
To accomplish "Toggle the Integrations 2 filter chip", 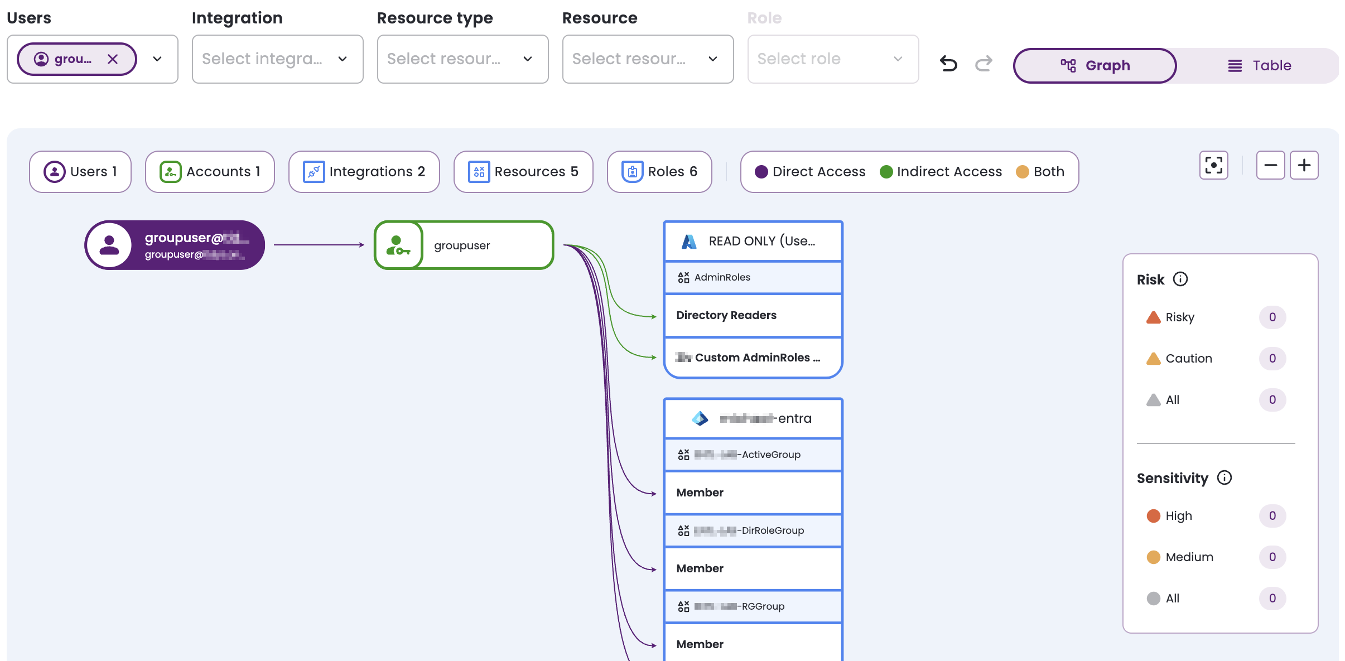I will (364, 172).
